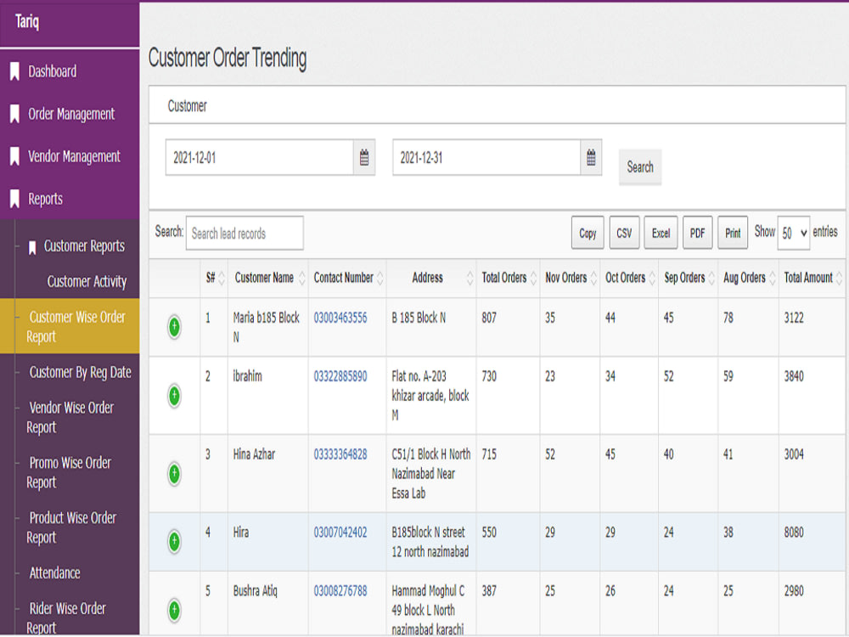The height and width of the screenshot is (637, 849).
Task: Sort table by Customer Name column
Action: tap(268, 278)
